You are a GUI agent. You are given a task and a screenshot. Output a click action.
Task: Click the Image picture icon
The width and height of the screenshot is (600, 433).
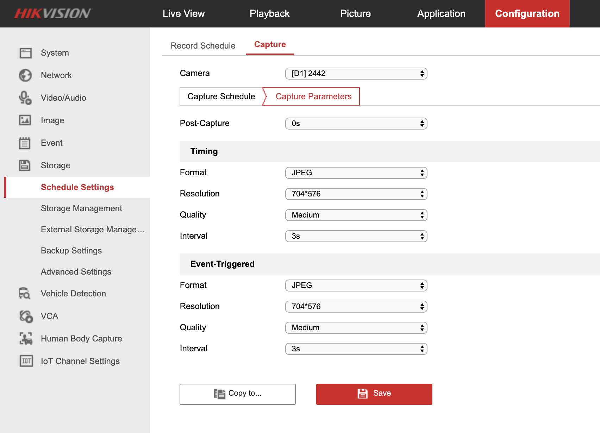coord(25,120)
